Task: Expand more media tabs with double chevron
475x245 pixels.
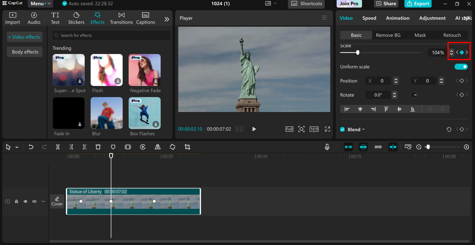Action: (167, 19)
